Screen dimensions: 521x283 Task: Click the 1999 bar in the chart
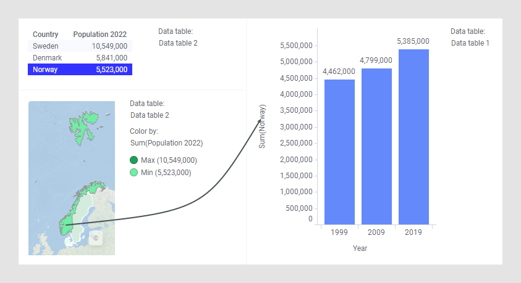coord(339,151)
